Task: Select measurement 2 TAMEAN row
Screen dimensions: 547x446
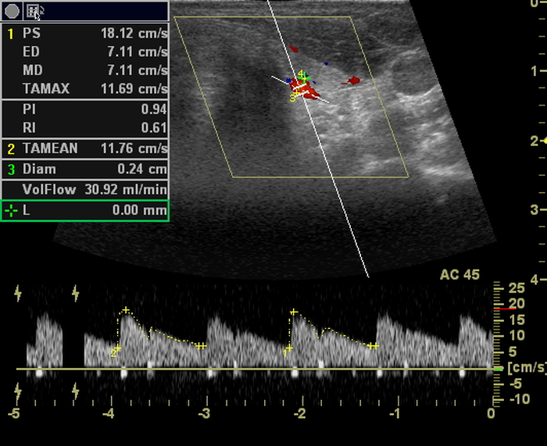Action: coord(86,148)
